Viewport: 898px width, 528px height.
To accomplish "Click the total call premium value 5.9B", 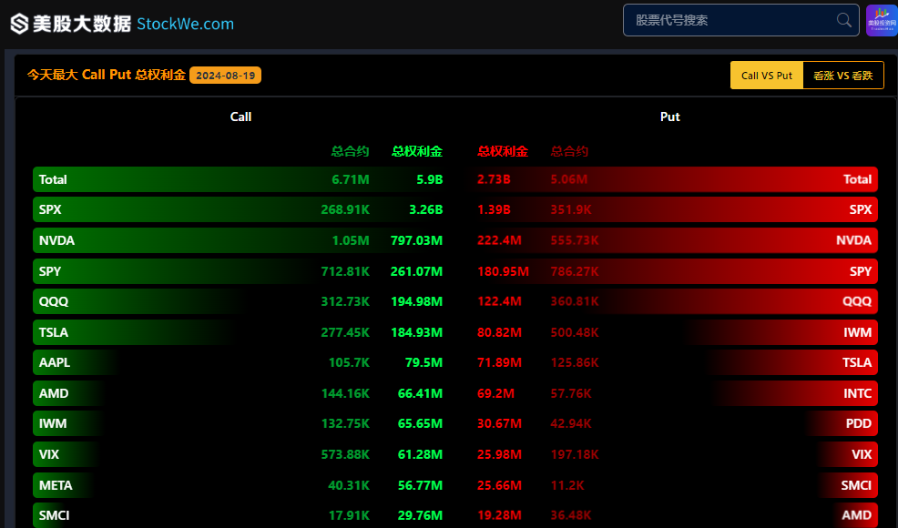I will pyautogui.click(x=430, y=179).
